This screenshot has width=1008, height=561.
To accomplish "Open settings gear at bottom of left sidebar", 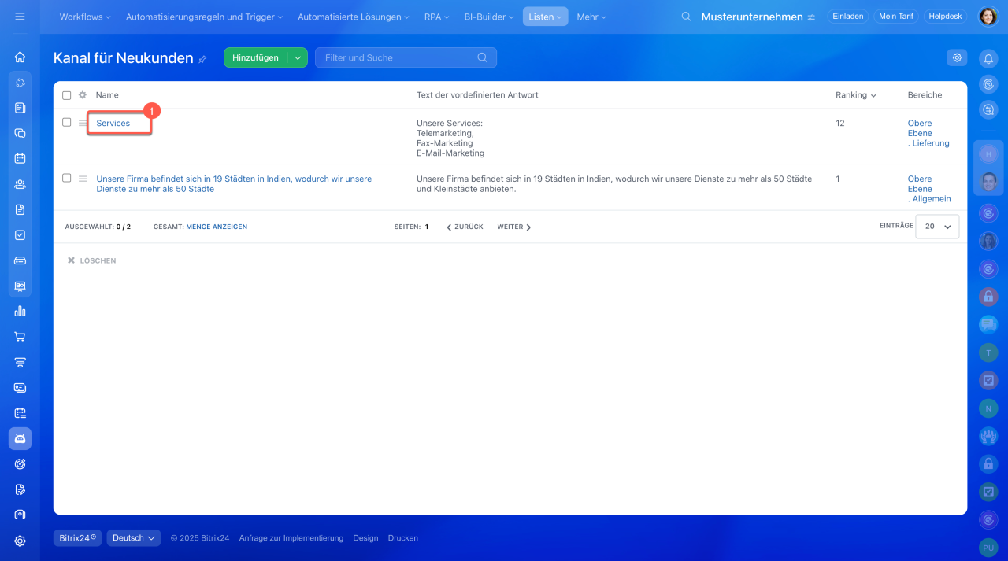I will pyautogui.click(x=20, y=541).
